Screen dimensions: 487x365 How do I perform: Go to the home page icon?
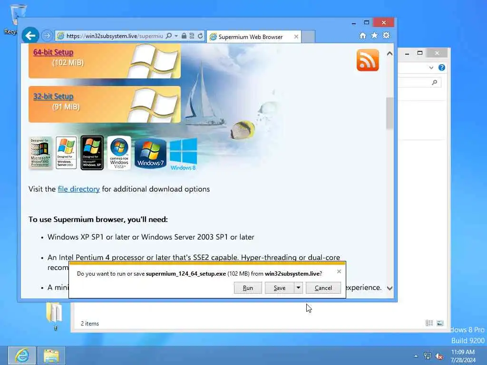(x=362, y=35)
